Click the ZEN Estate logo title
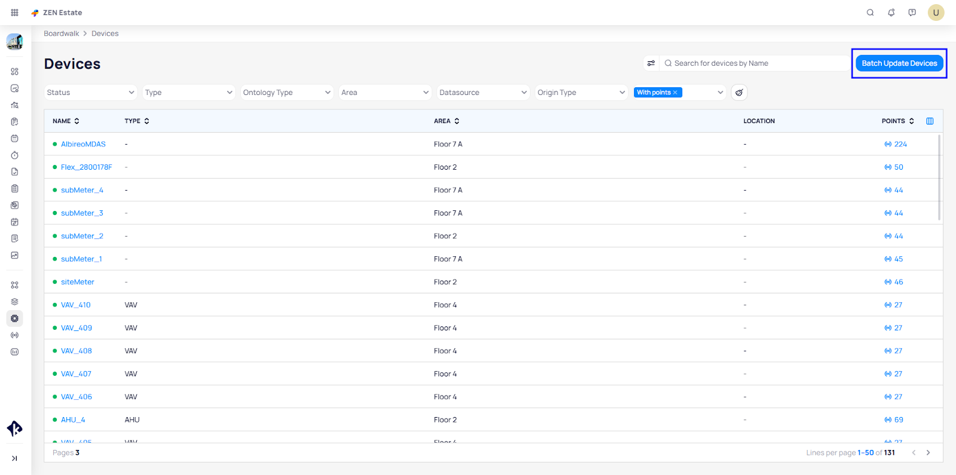The width and height of the screenshot is (956, 475). coord(57,13)
